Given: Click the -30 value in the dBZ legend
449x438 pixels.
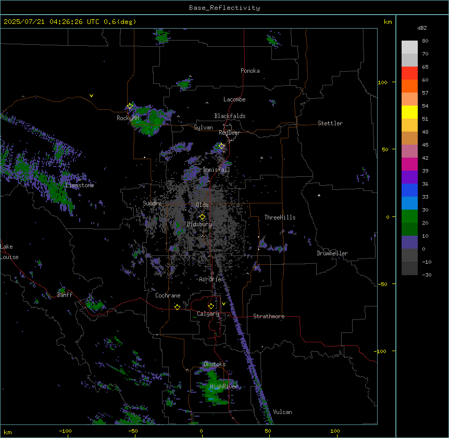Looking at the screenshot, I should [x=427, y=275].
